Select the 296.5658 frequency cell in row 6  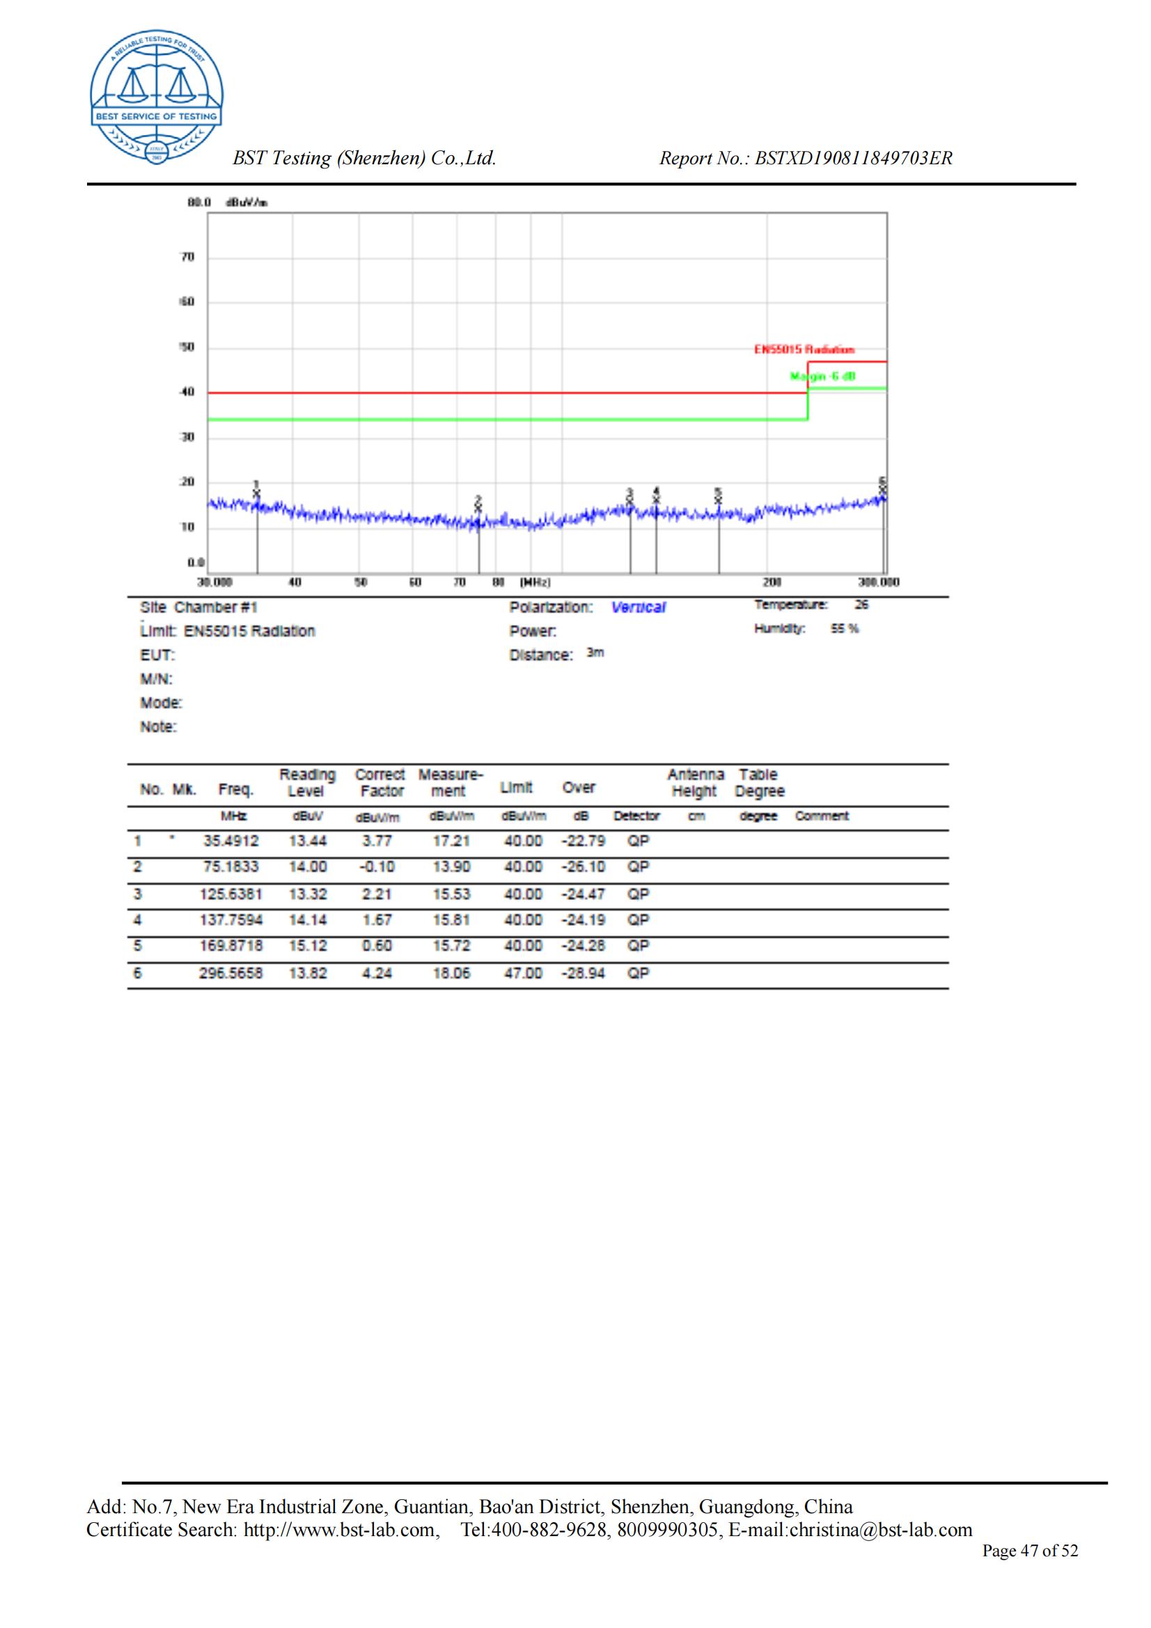coord(230,973)
